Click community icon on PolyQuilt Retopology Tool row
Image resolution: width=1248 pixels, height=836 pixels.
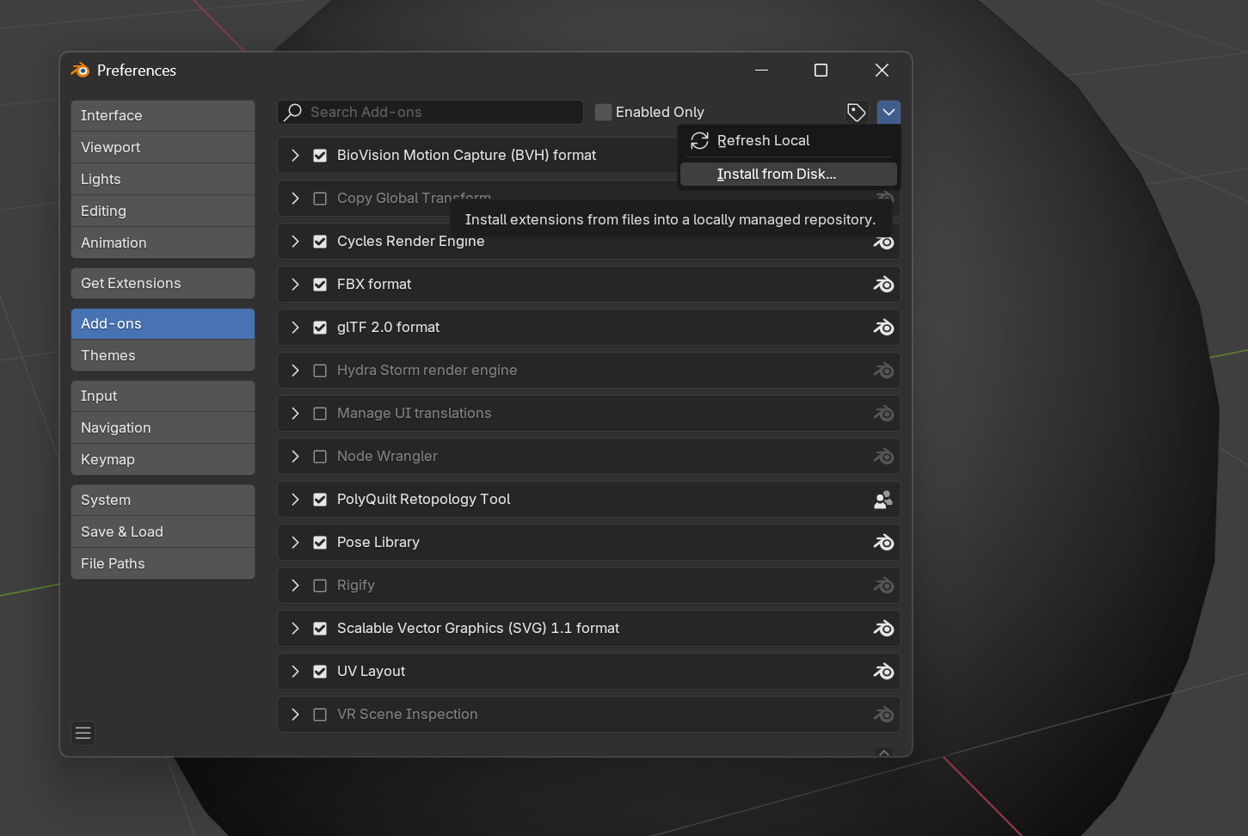pos(883,499)
